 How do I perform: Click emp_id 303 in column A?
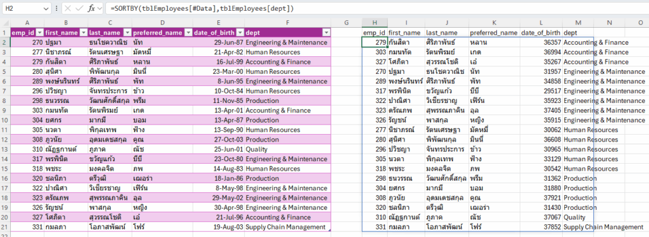[27, 110]
